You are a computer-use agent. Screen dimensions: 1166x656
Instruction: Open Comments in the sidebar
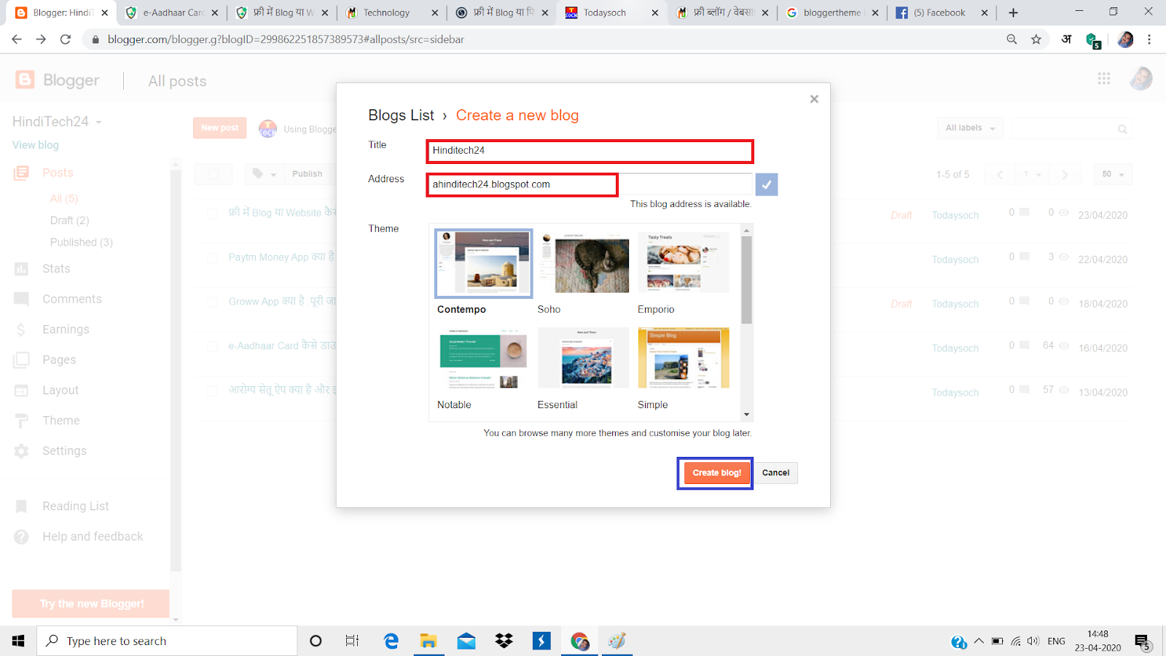point(72,300)
